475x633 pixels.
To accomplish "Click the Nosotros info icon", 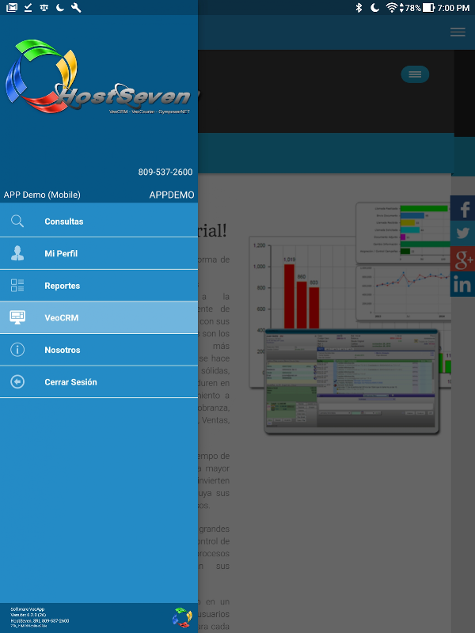I will pos(17,350).
